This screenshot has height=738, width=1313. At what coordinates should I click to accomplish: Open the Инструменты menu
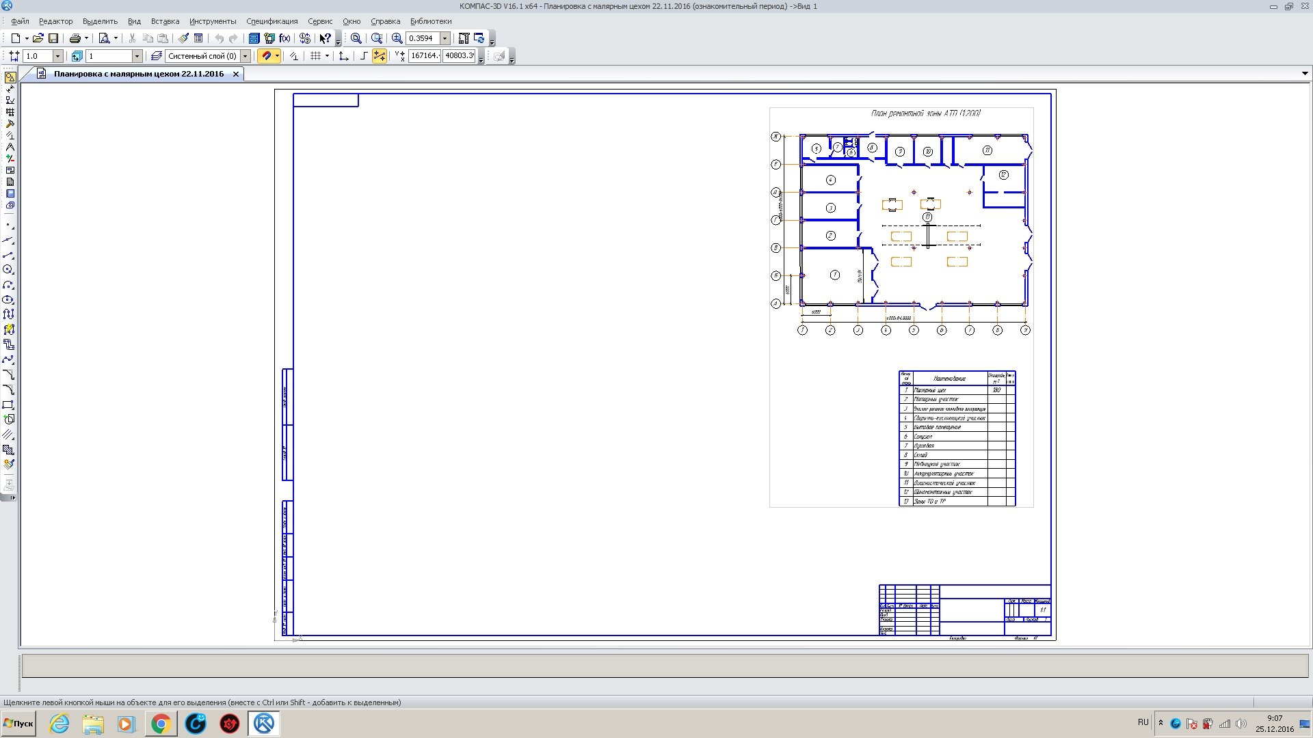[213, 21]
